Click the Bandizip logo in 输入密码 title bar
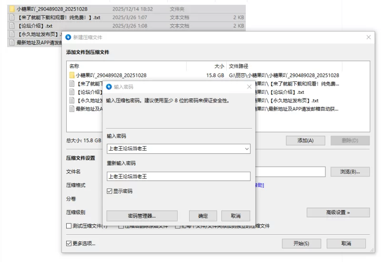Screen dimensions: 381x262 pos(109,87)
